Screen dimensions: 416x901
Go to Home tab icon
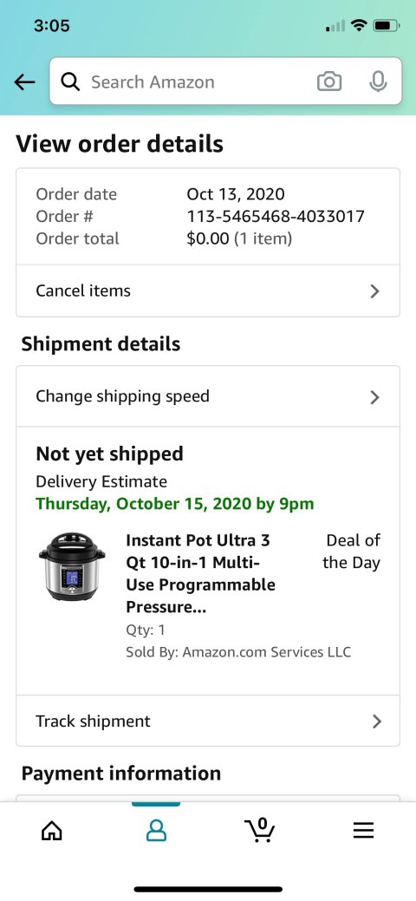click(52, 830)
